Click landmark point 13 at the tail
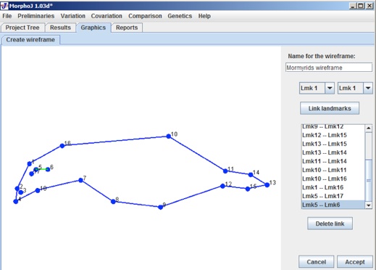Image resolution: width=376 pixels, height=270 pixels. [x=267, y=185]
